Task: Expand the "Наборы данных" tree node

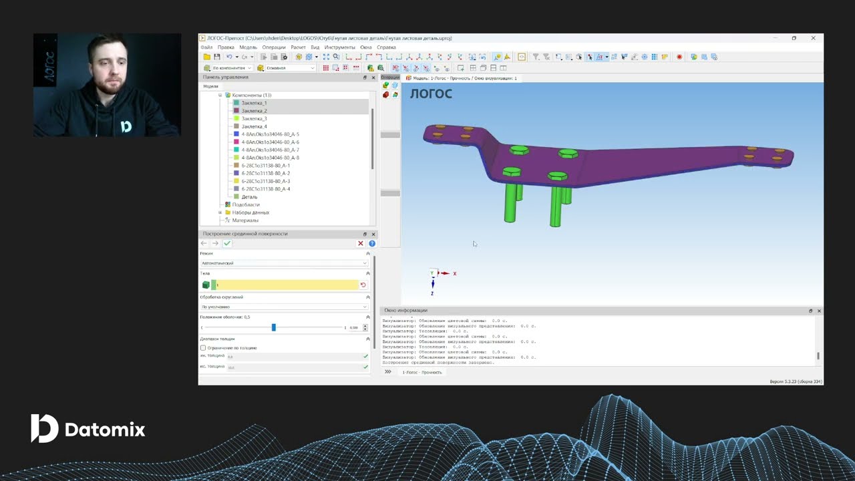Action: tap(220, 212)
